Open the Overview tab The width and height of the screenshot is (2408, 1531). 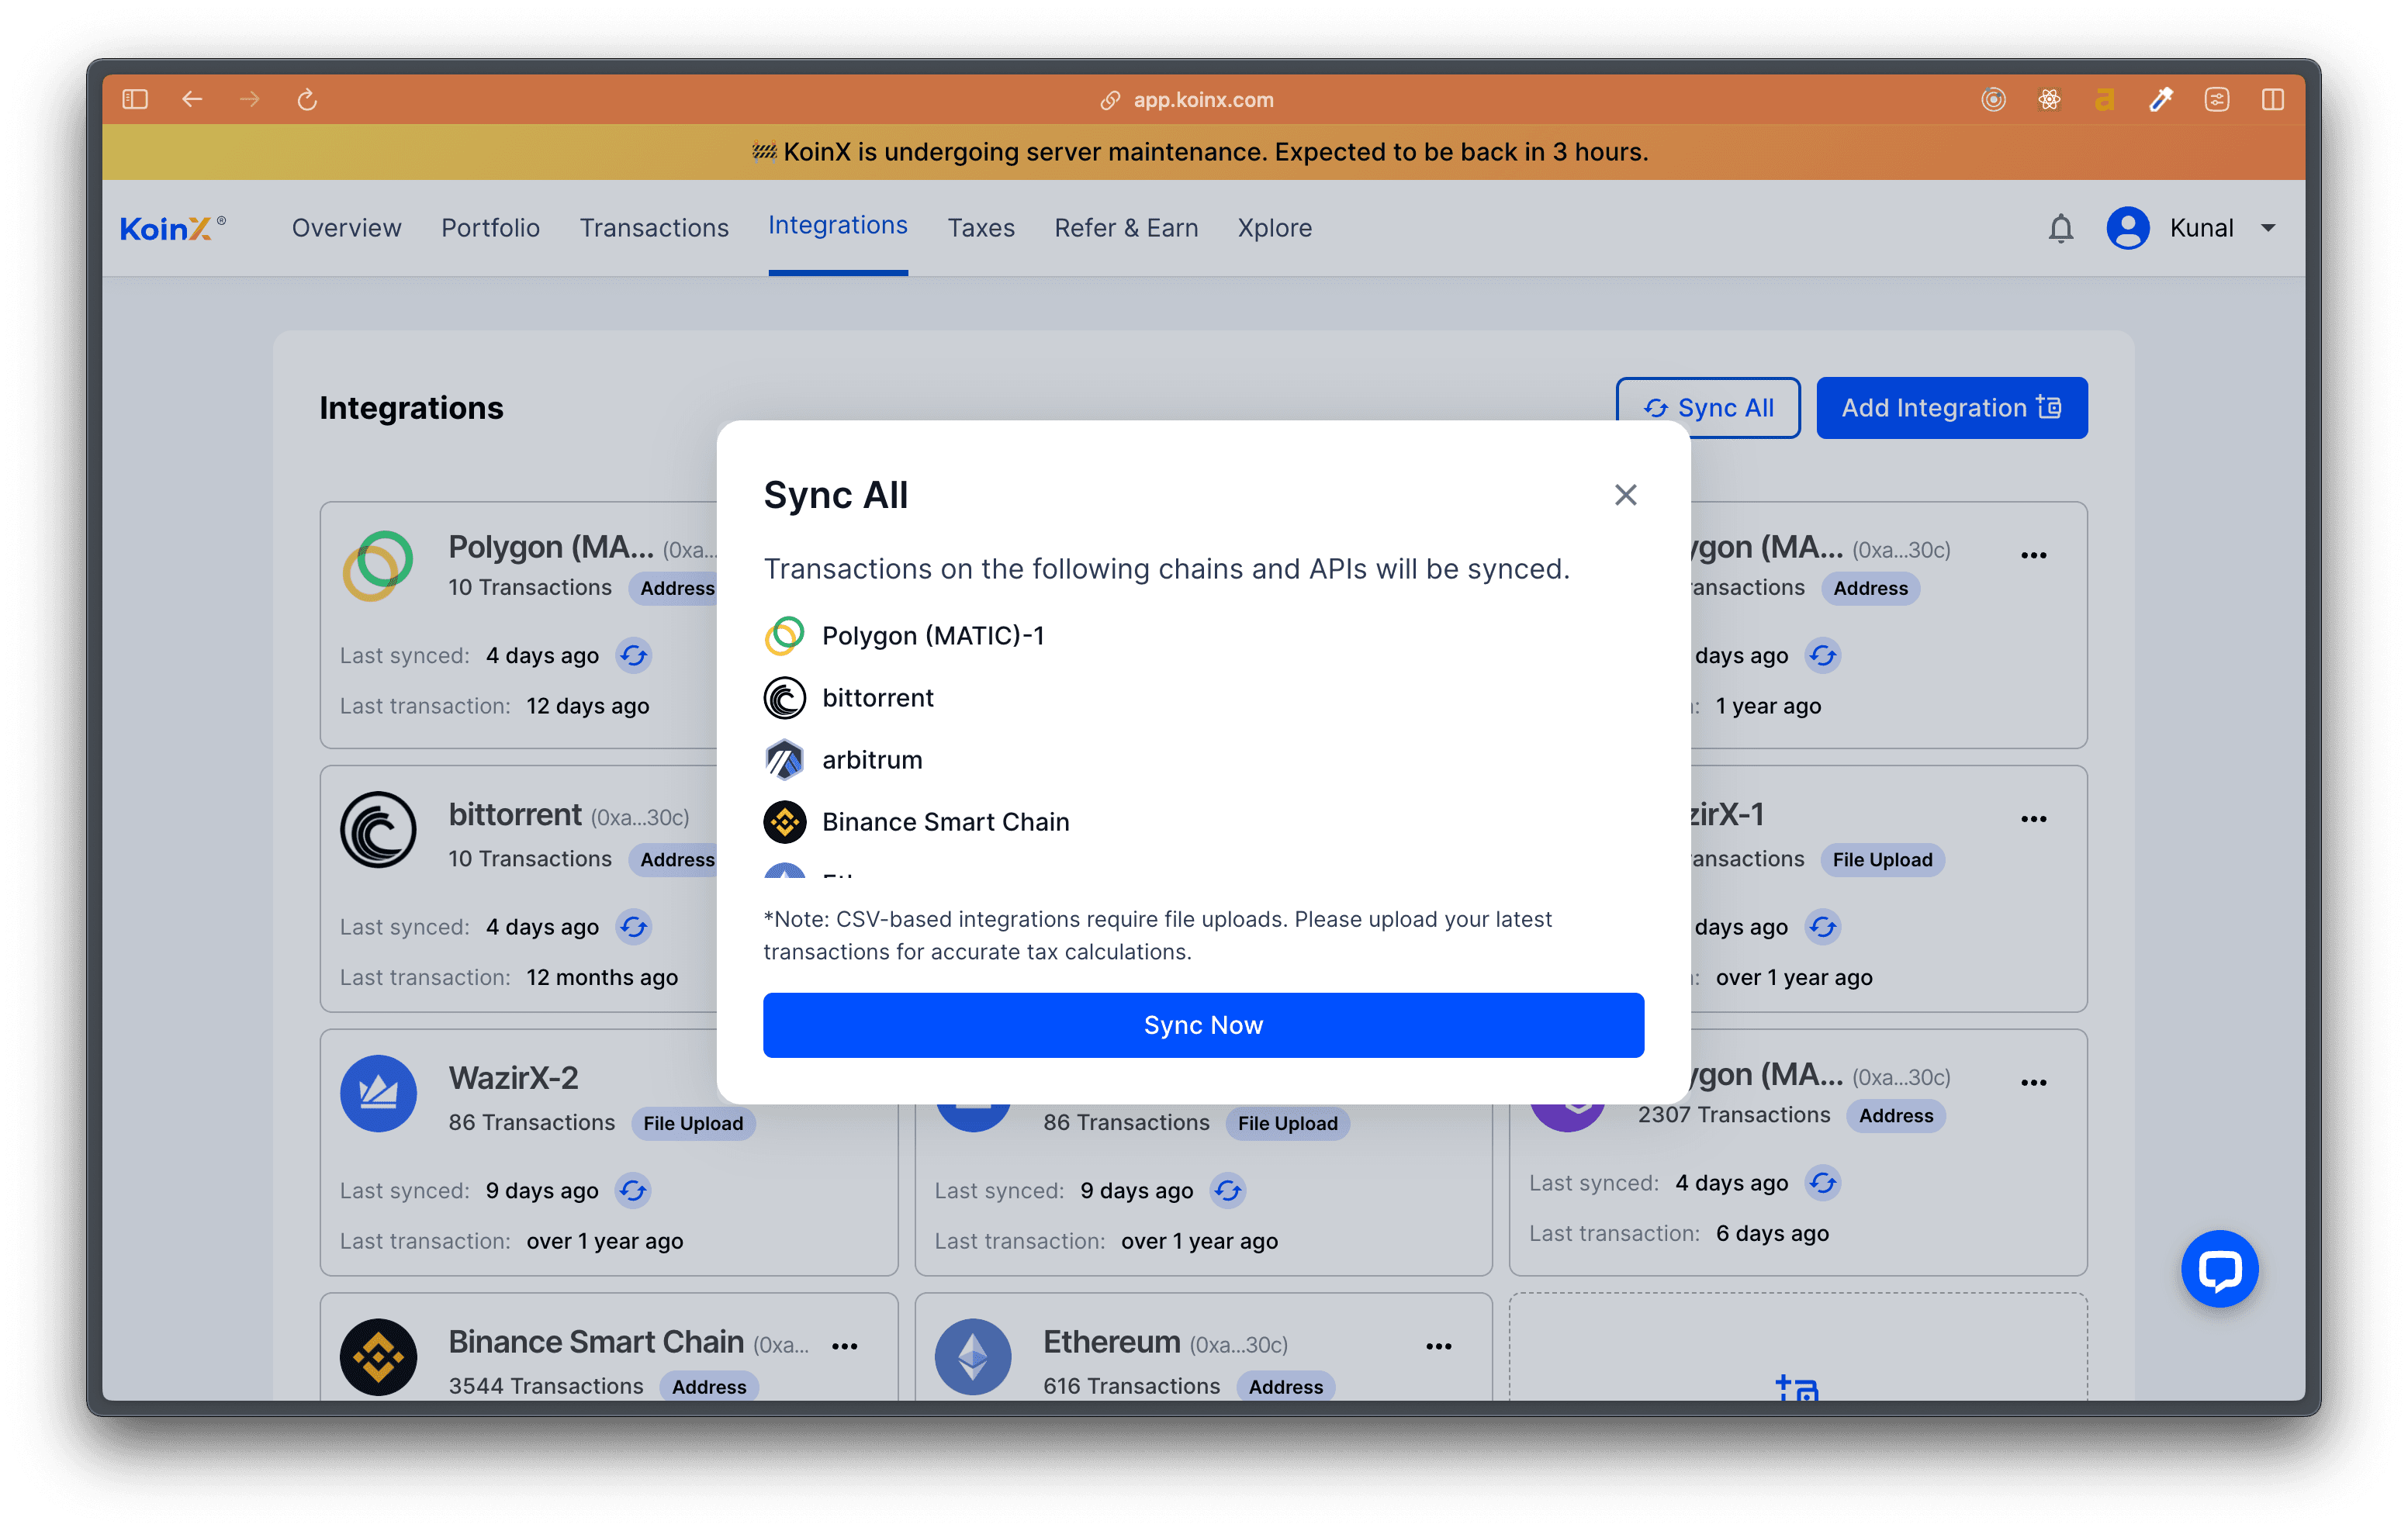(346, 228)
